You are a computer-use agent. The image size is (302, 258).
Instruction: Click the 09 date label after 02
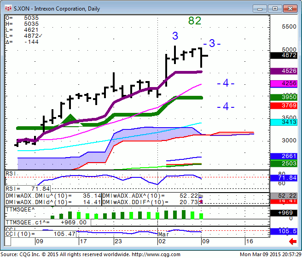(x=206, y=241)
